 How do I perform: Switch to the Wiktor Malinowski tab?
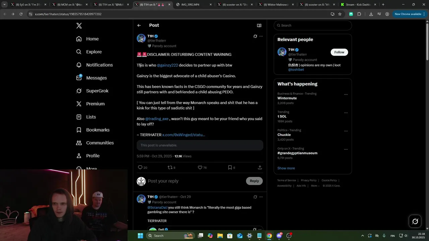coord(276,5)
